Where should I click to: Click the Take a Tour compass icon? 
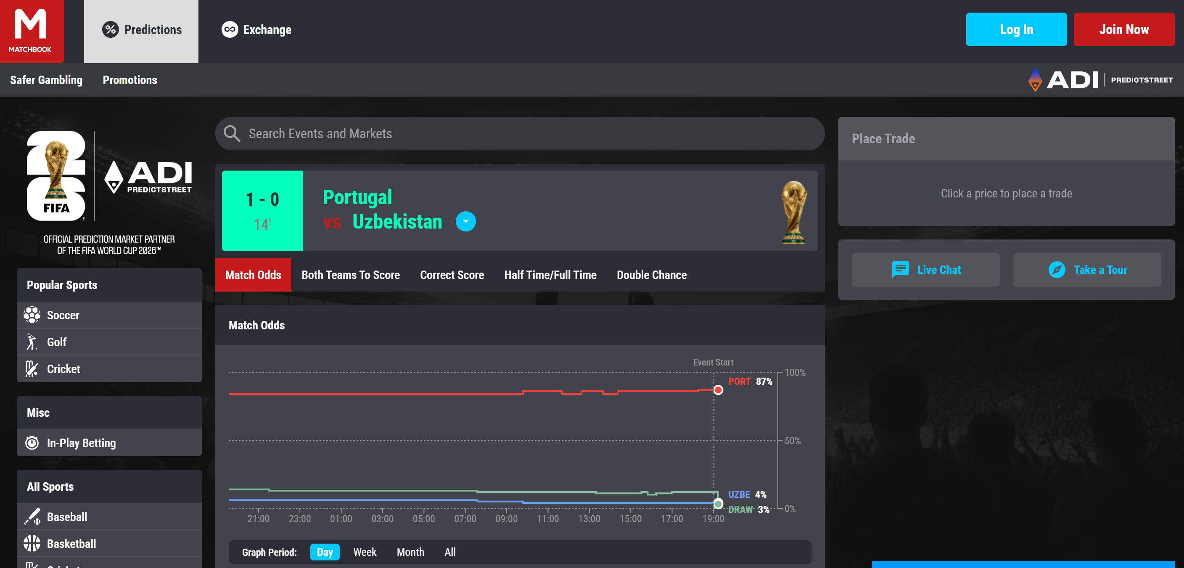[1056, 270]
